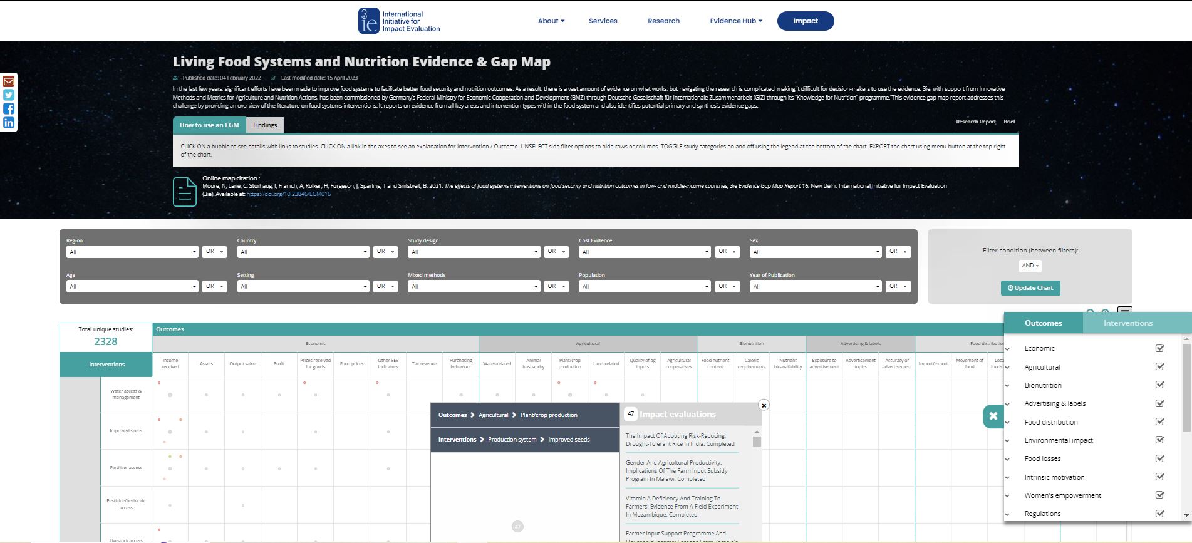
Task: Click the Impact button in the navbar
Action: [x=806, y=21]
